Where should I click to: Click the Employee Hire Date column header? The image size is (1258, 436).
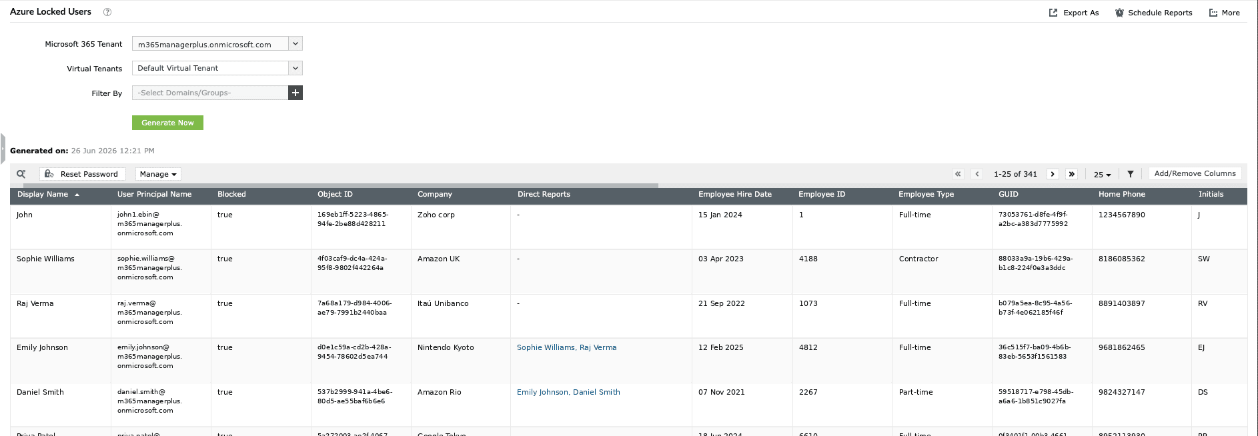pos(735,195)
